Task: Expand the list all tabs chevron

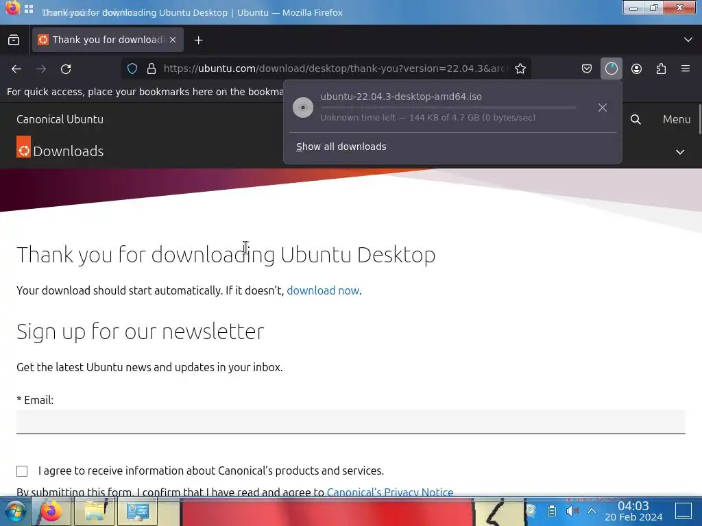Action: pyautogui.click(x=688, y=40)
